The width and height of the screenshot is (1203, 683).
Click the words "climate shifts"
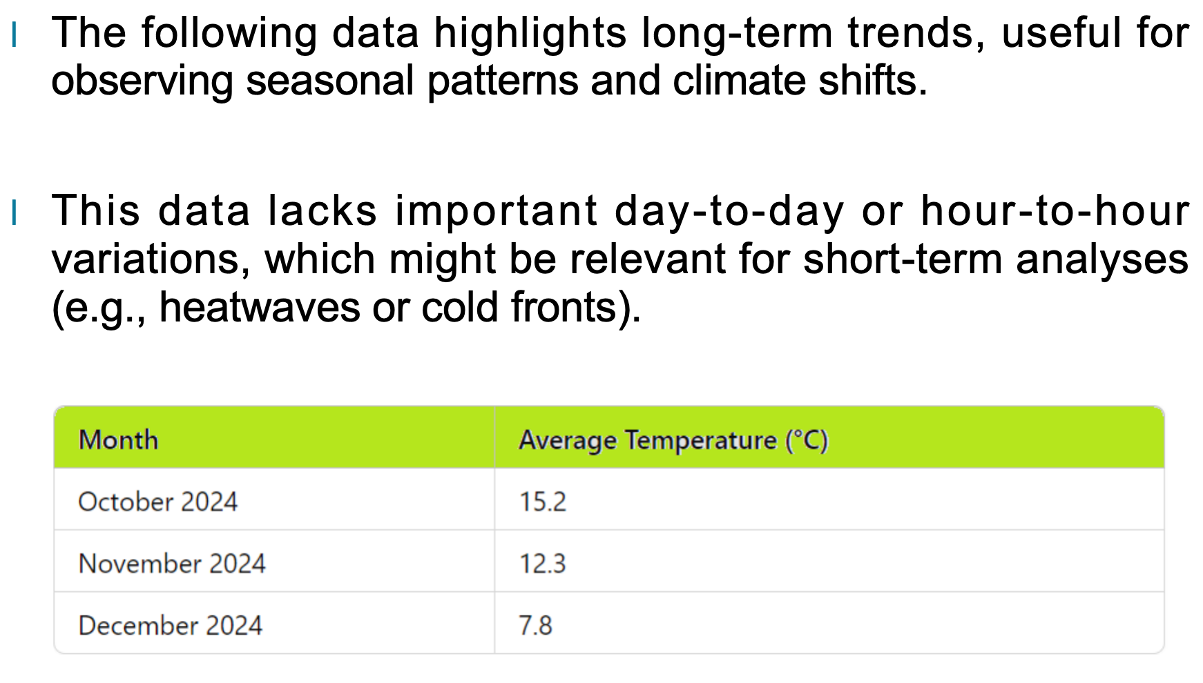point(799,81)
